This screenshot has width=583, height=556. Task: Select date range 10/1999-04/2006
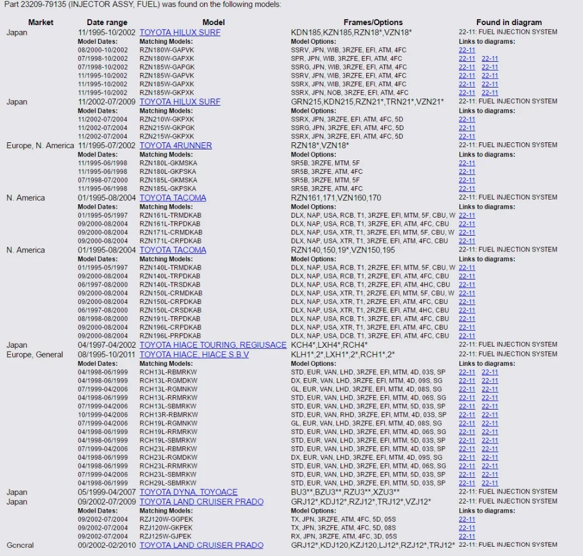(103, 415)
